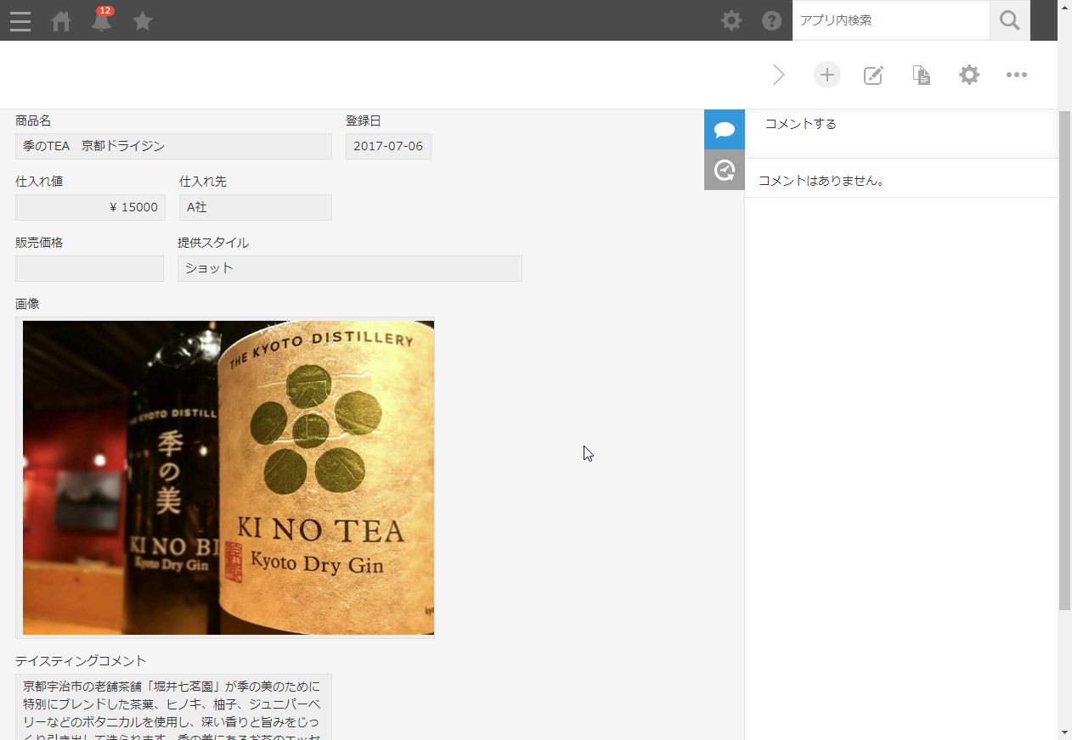Open the header gear settings icon
Screen dimensions: 1072x740
click(x=731, y=20)
